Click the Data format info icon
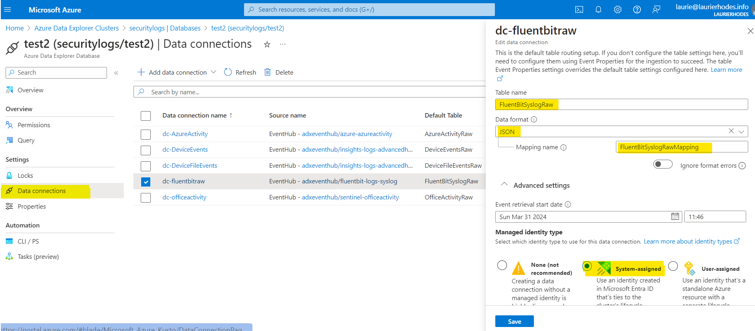755x331 pixels. tap(534, 120)
